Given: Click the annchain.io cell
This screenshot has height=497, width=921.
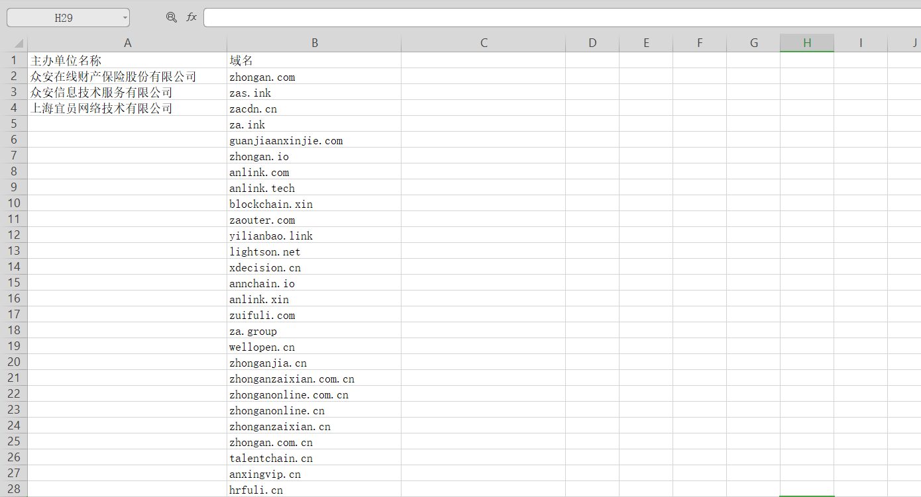Looking at the screenshot, I should tap(314, 283).
